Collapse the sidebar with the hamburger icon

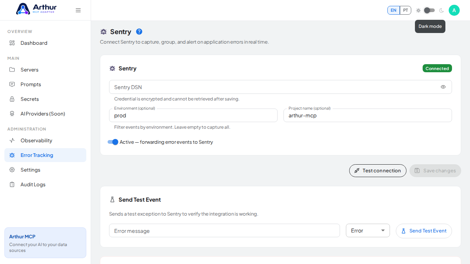coord(78,10)
